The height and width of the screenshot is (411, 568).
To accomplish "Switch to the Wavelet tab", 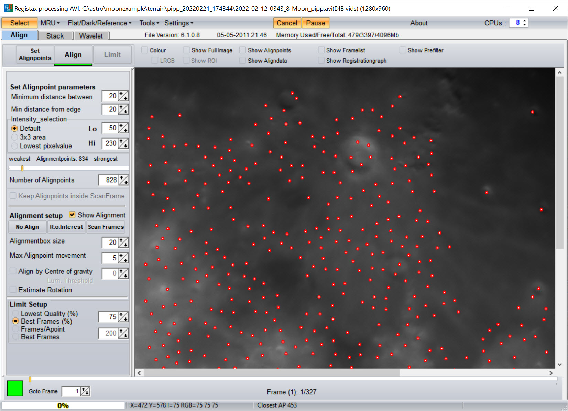I will [x=91, y=36].
